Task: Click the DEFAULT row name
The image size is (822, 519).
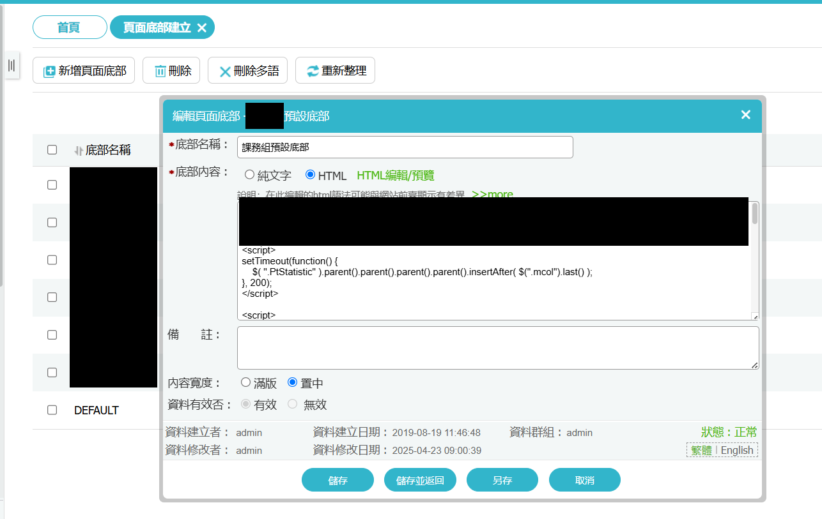Action: 97,410
